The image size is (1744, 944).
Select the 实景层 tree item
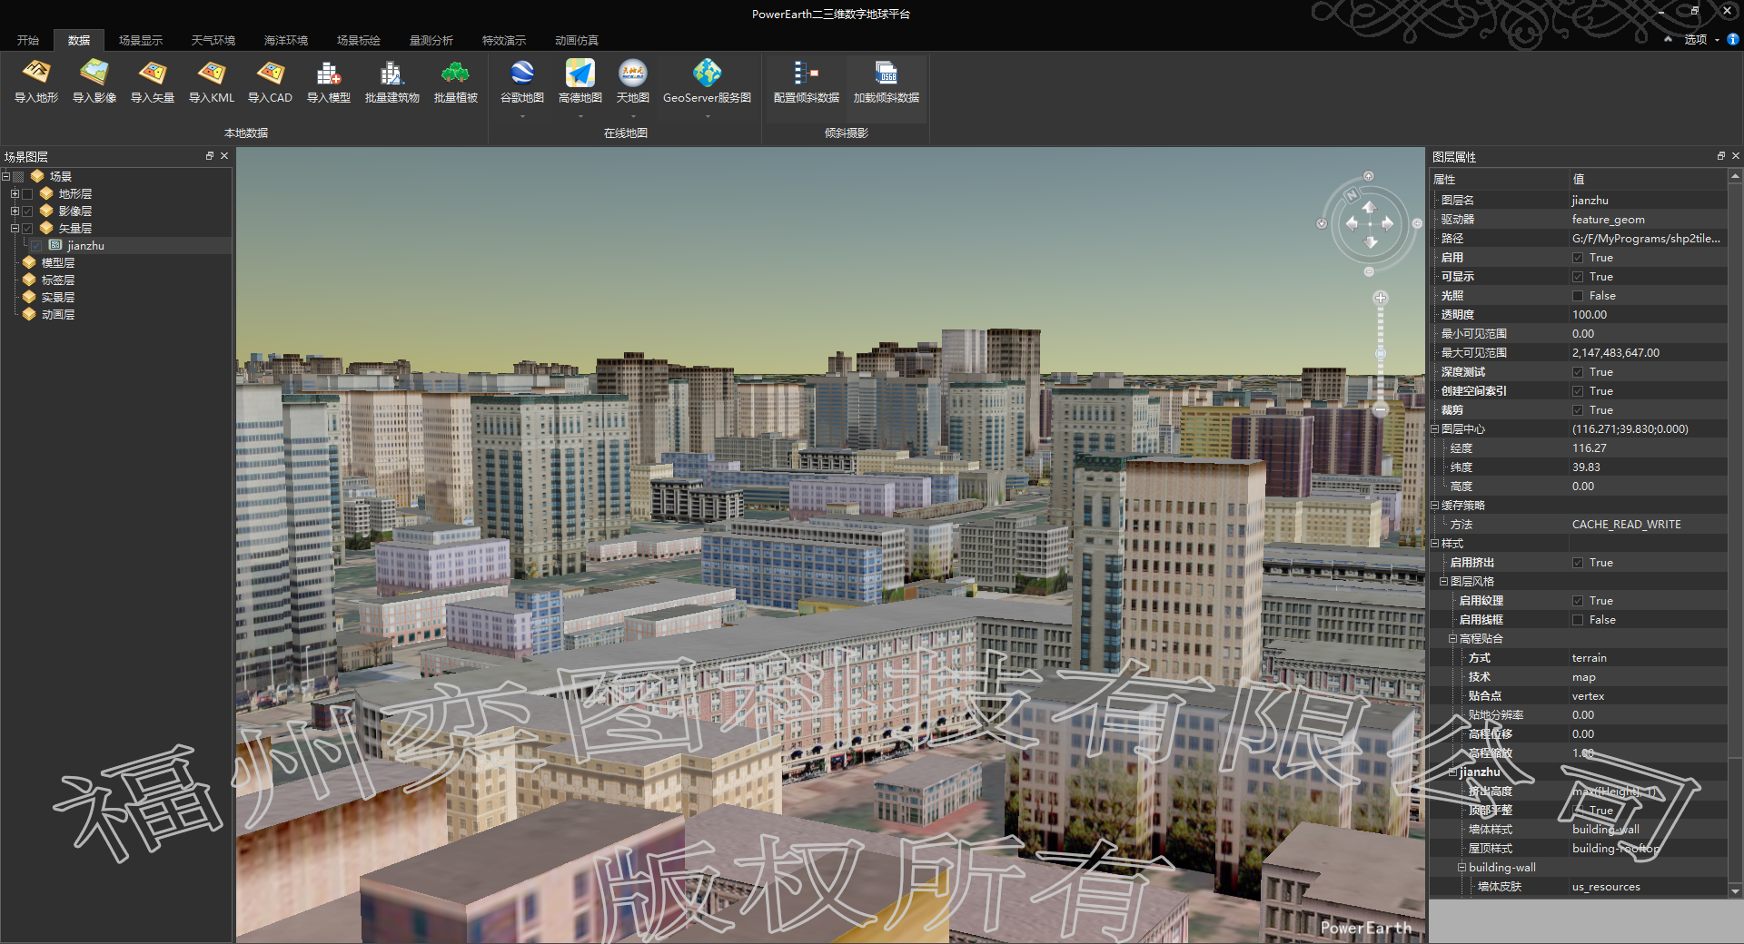(x=57, y=298)
